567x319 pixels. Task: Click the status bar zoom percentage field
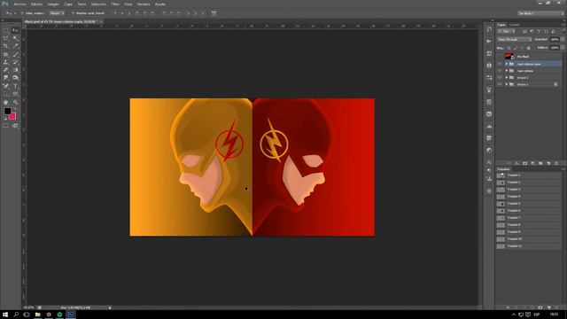click(x=29, y=307)
